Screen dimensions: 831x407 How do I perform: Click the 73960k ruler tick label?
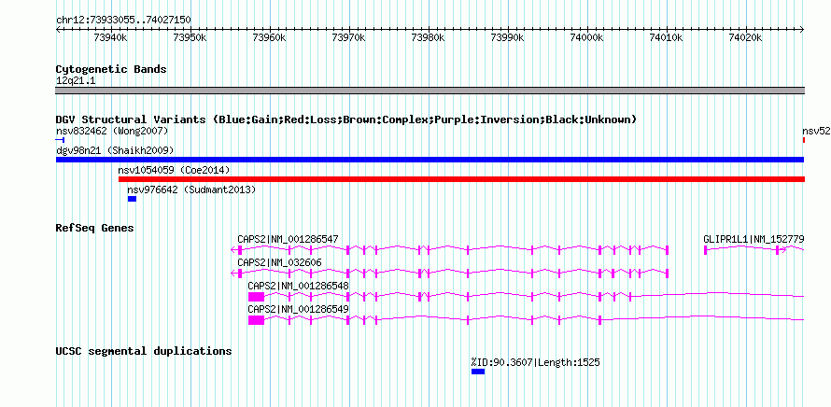[269, 37]
